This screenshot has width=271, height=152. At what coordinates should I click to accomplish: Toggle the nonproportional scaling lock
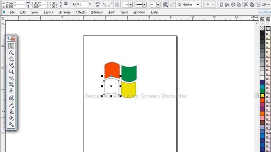pyautogui.click(x=66, y=3)
